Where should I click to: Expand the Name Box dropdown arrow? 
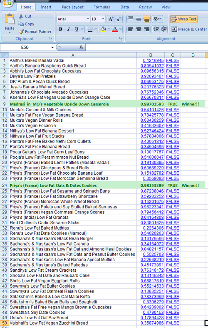click(x=52, y=47)
